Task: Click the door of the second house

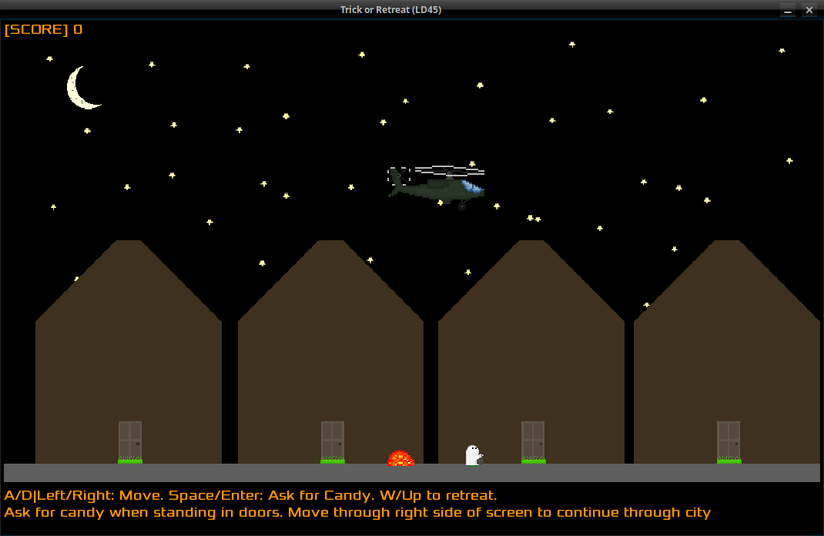Action: coord(333,442)
